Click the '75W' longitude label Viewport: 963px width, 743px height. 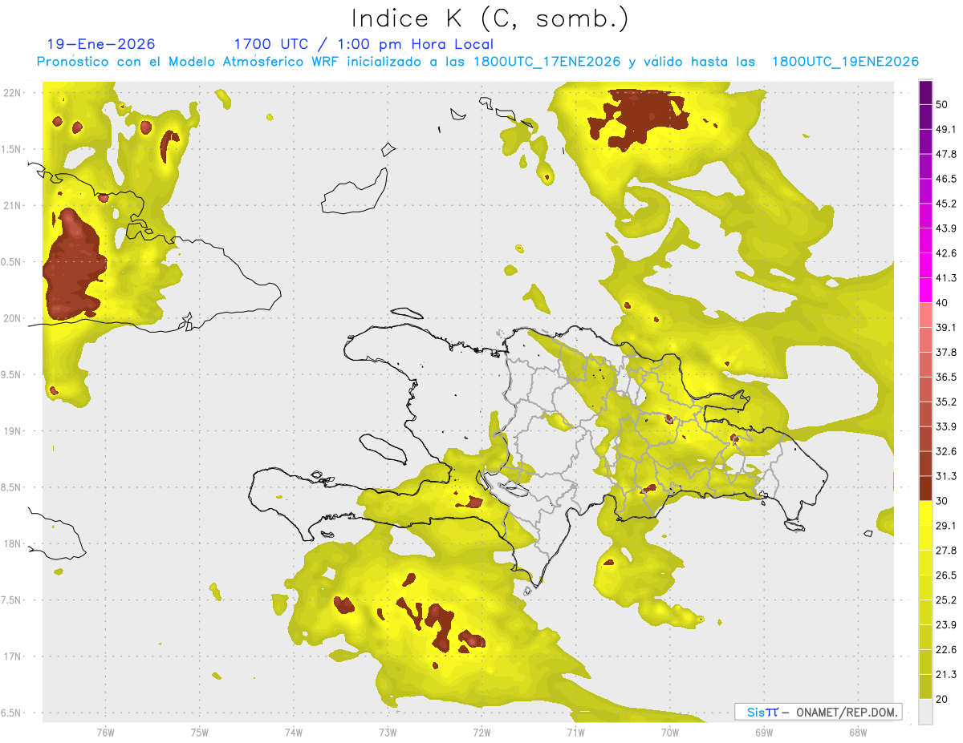pos(200,733)
